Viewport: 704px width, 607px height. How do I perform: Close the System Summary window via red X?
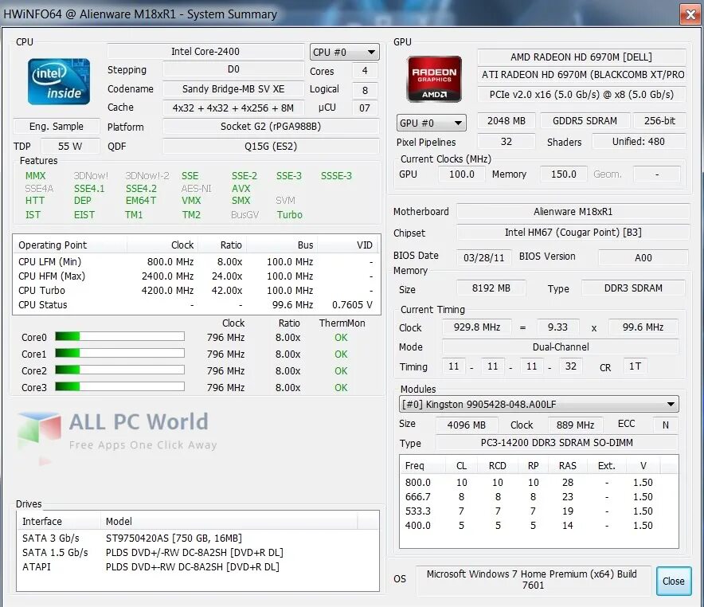point(690,14)
